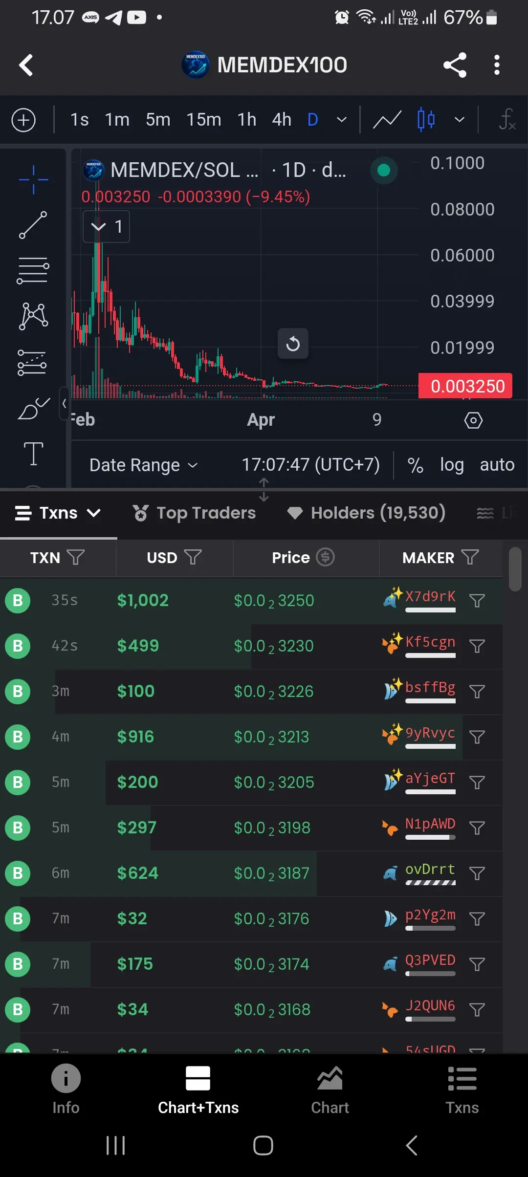
Task: Tap the current price label 0.003250
Action: pos(465,386)
